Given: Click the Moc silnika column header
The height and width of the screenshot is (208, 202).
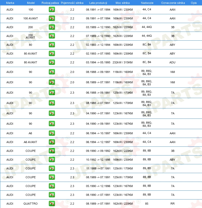Looking at the screenshot, I should (123, 3).
